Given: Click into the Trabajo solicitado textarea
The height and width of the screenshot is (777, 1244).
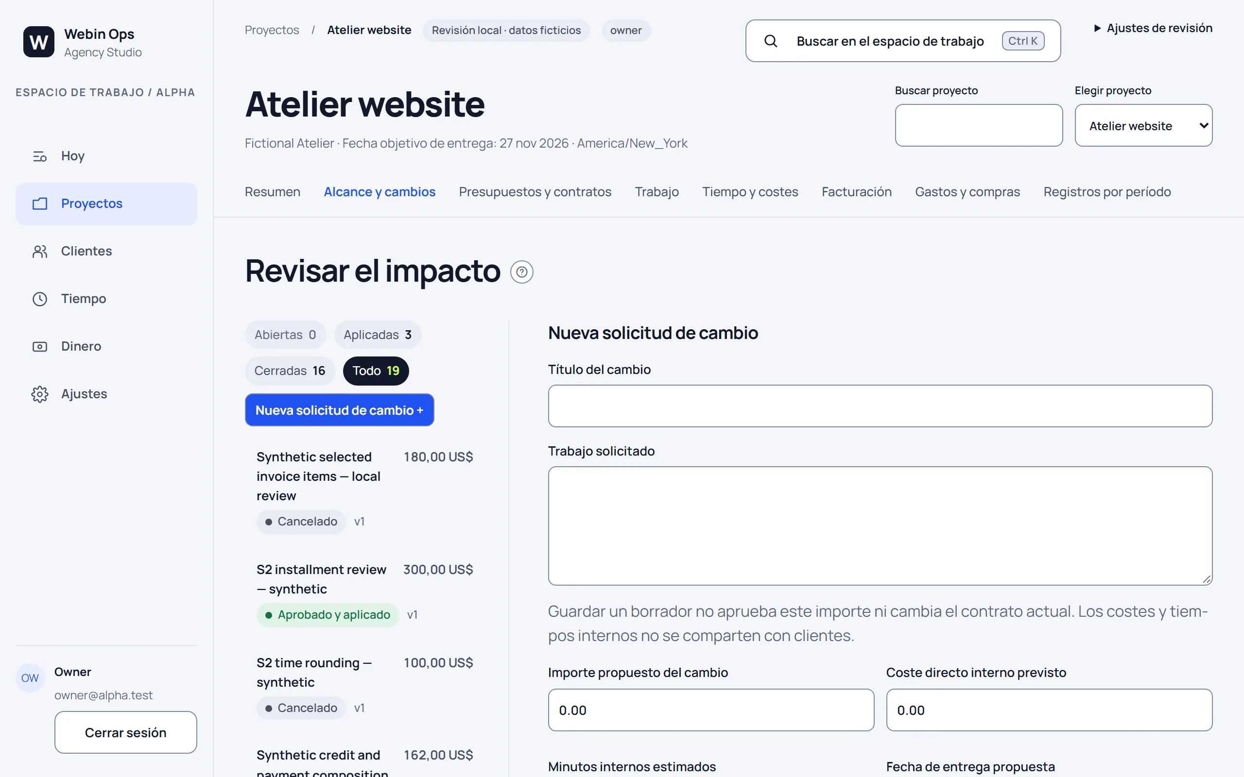Looking at the screenshot, I should (x=880, y=526).
